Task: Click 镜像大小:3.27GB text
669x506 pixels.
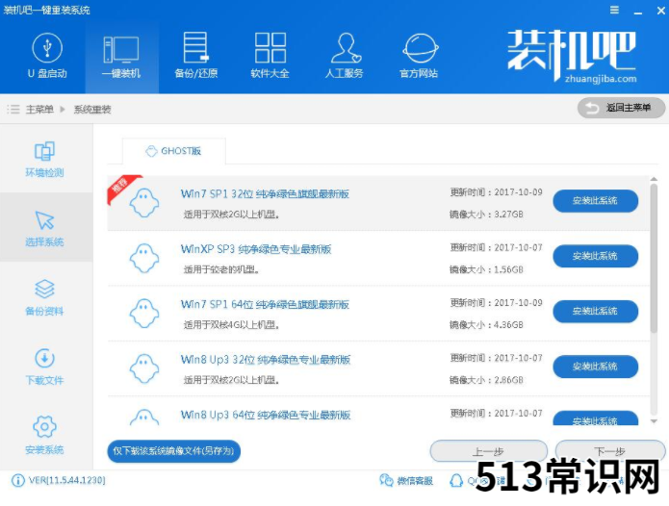Action: [x=486, y=214]
